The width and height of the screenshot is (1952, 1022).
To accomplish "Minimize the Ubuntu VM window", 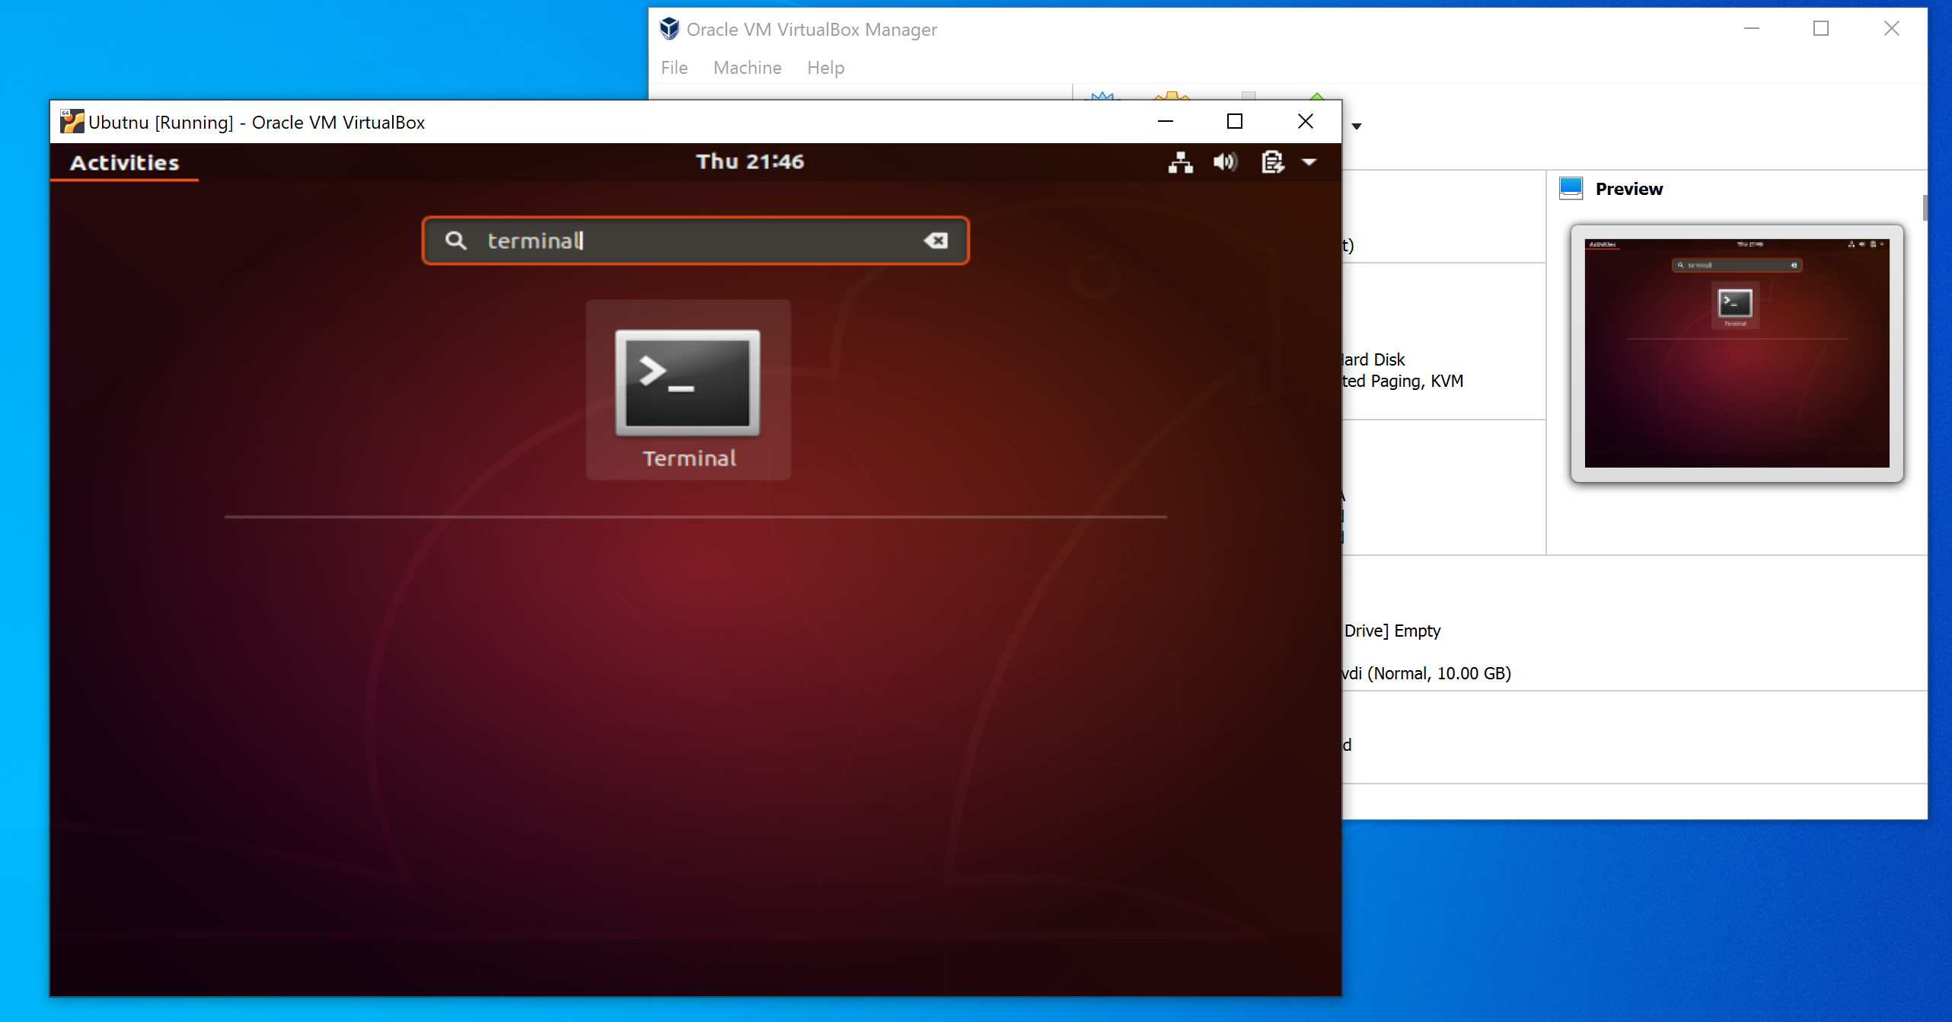I will click(x=1165, y=122).
